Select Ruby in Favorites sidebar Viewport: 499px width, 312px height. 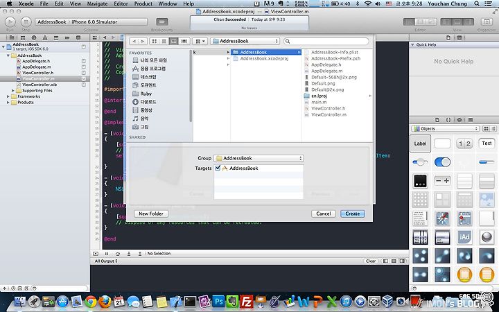click(146, 94)
